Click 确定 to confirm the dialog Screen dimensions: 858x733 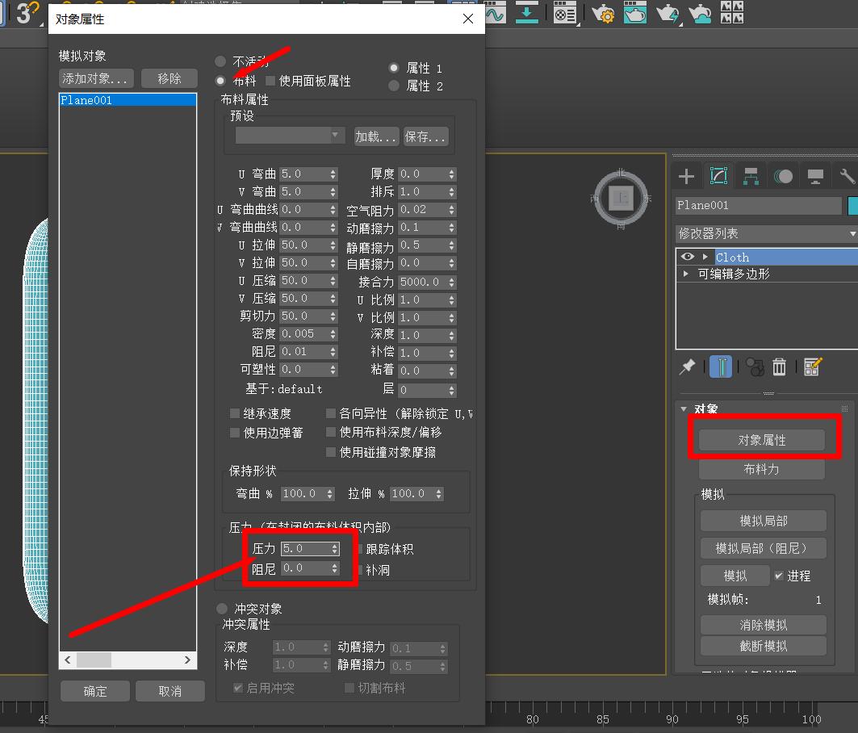coord(95,691)
